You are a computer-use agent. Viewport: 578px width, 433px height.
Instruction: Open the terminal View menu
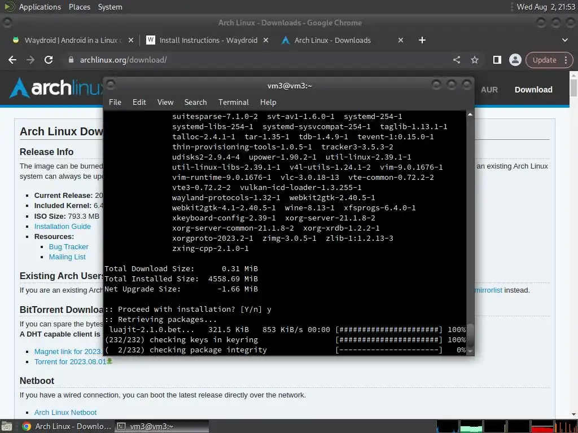165,103
